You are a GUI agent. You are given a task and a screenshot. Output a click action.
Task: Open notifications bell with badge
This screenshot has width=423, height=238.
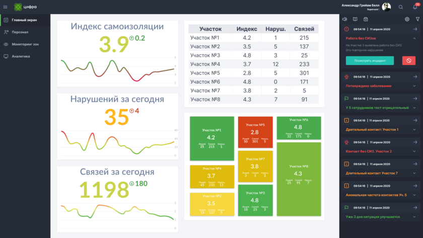pos(415,7)
